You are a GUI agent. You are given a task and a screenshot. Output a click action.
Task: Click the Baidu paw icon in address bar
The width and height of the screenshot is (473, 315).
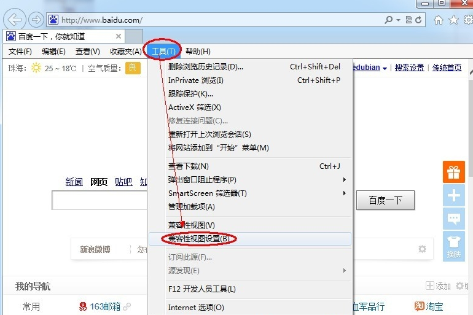[53, 20]
